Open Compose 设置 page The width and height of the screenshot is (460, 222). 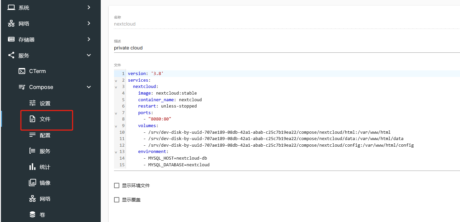point(51,103)
